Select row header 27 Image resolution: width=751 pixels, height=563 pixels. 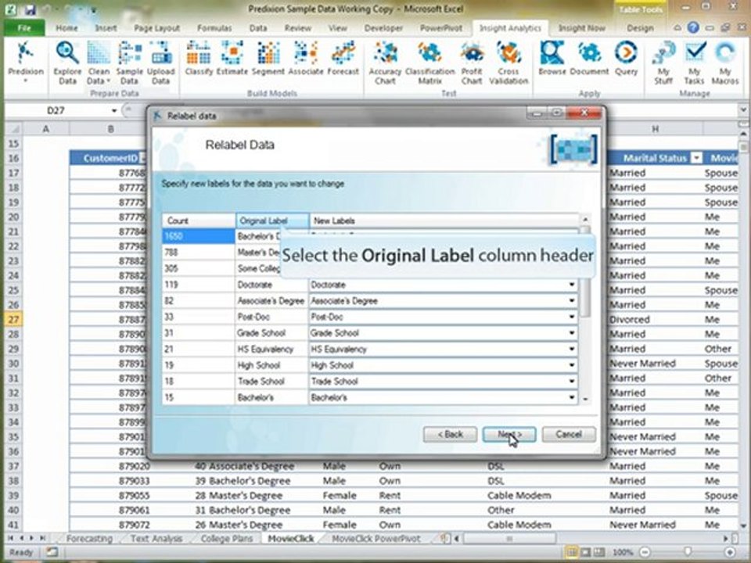click(13, 319)
